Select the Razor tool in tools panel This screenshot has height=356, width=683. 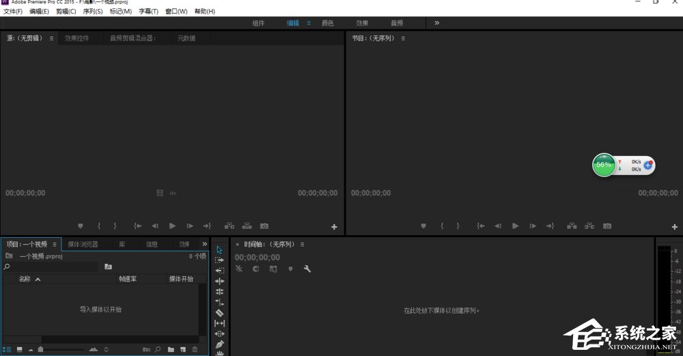219,312
